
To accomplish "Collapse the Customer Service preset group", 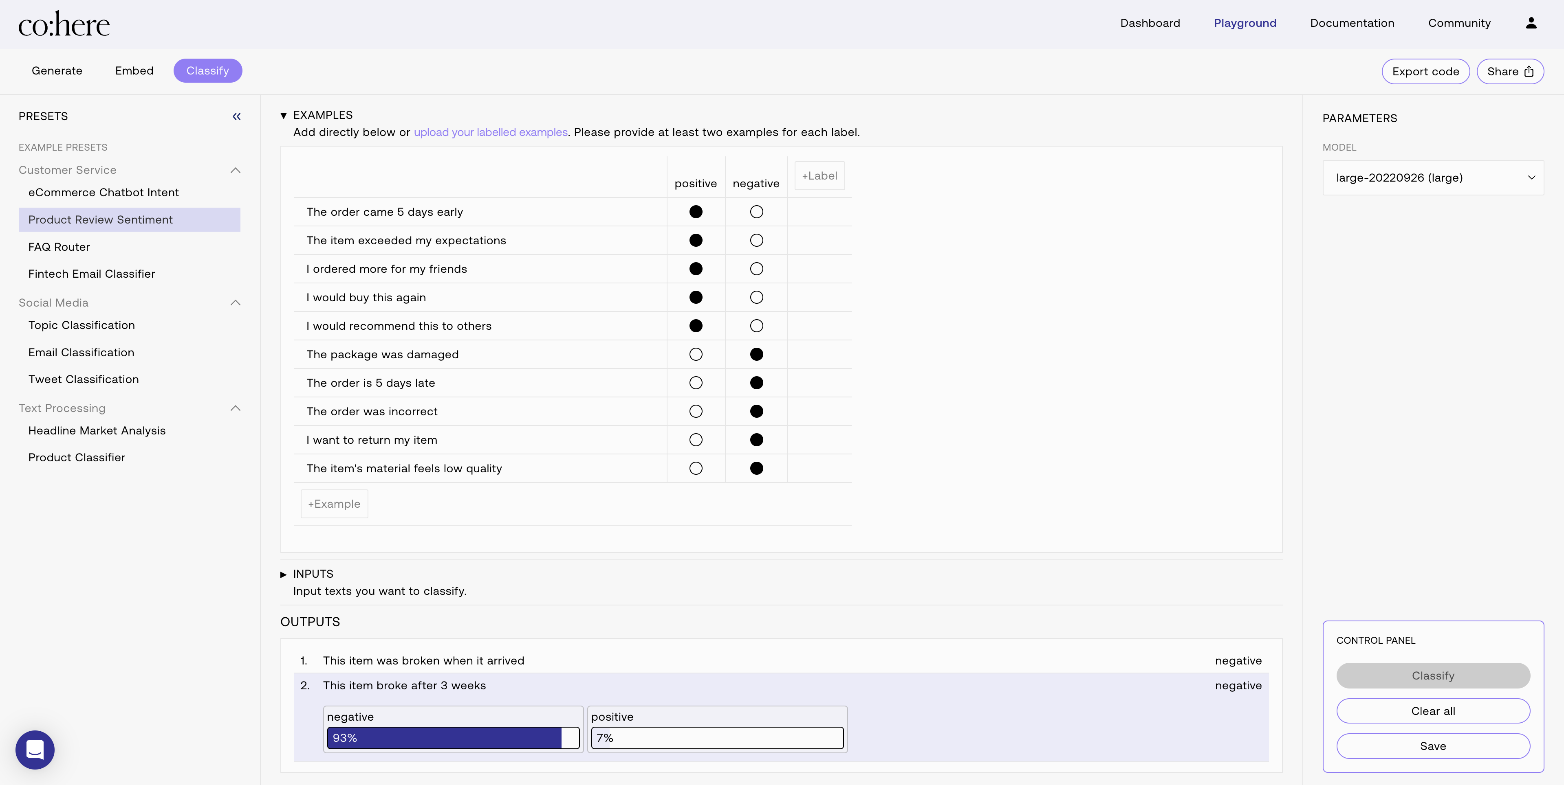I will pyautogui.click(x=236, y=171).
